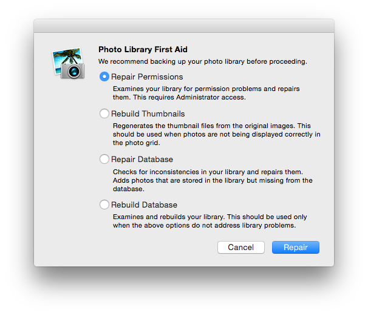Click the description mentioning Administrator access

tap(206, 93)
